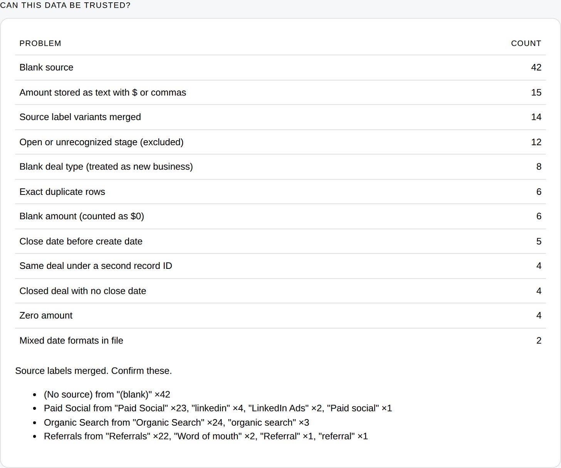Click the PROBLEM column header
The width and height of the screenshot is (561, 468).
tap(40, 44)
